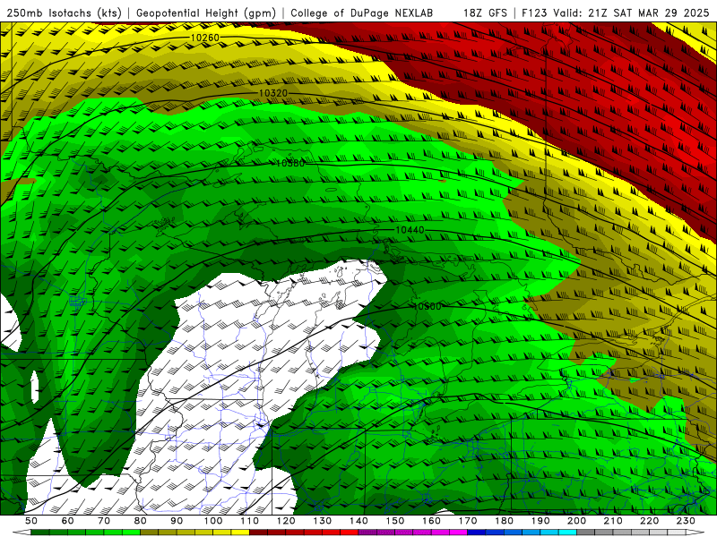Screen dimensions: 717x537
Task: Click the 140 value on the color scale
Action: (x=358, y=521)
